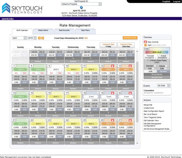Click info icon beside Club in Overview

[153, 68]
